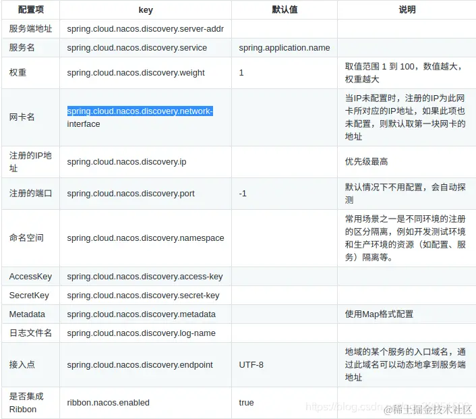This screenshot has height=419, width=476.
Task: Click spring.cloud.nacos.discovery.server-addr key
Action: pyautogui.click(x=146, y=29)
